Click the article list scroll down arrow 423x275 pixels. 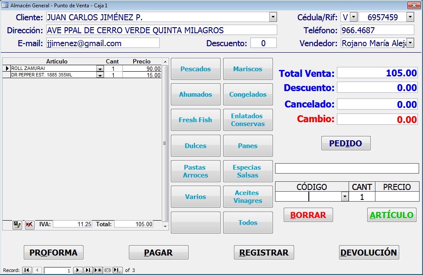tap(165, 226)
